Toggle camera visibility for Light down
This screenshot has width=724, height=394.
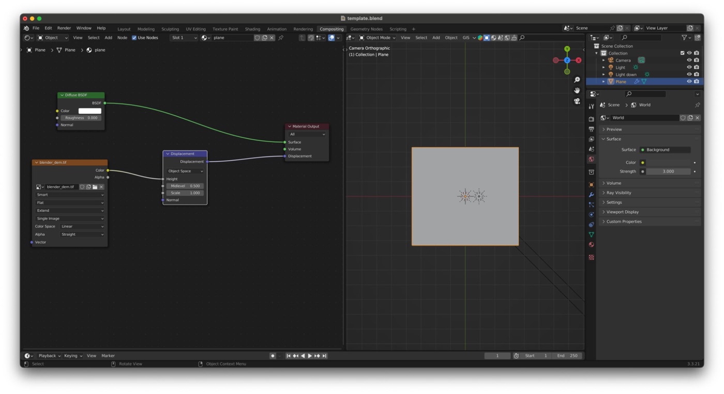tap(697, 74)
